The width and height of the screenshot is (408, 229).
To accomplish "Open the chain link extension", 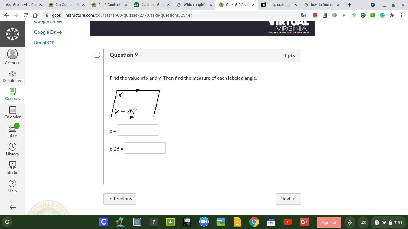I will (353, 15).
